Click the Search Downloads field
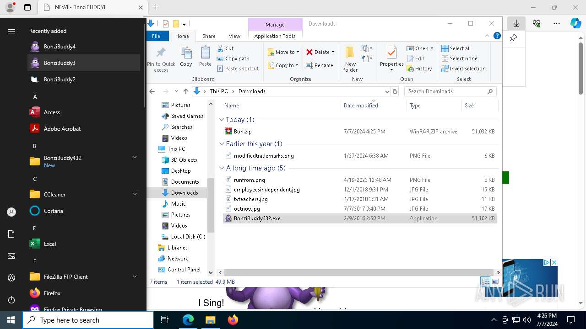 450,91
